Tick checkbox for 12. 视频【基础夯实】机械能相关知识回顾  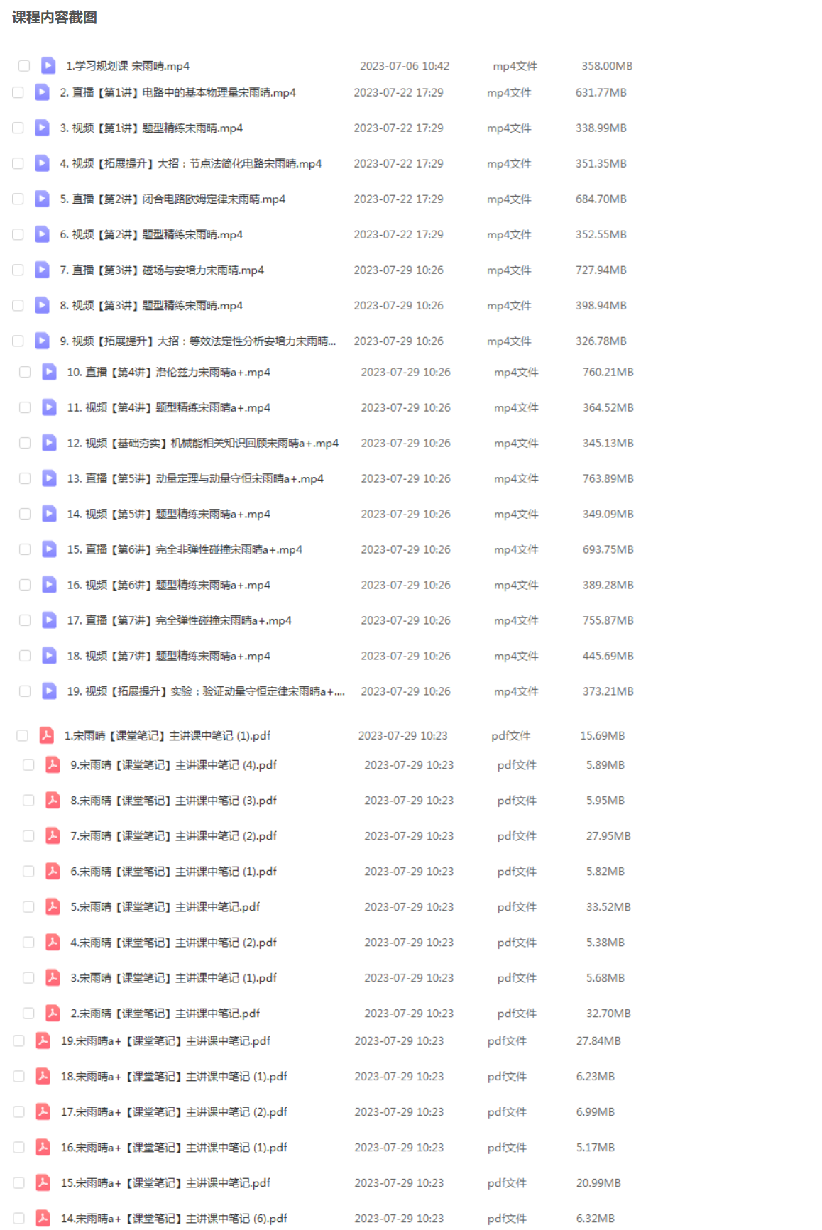coord(25,443)
